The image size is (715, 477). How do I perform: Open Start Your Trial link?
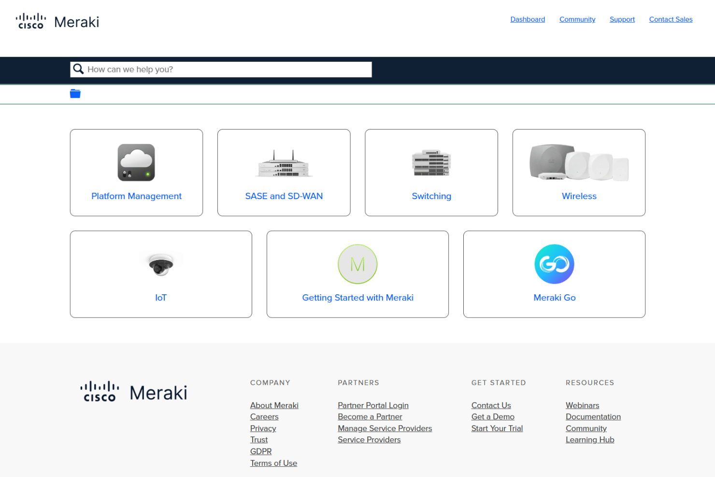[497, 428]
